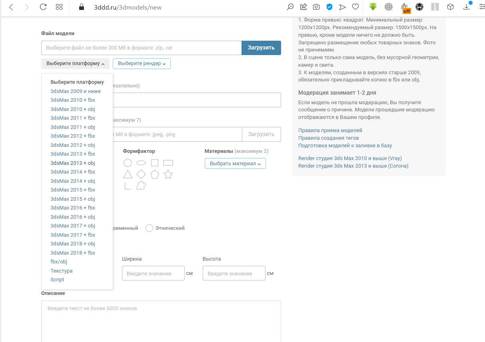Screen dimensions: 485x342
Task: Open the page search magnifier icon
Action: [x=290, y=7]
